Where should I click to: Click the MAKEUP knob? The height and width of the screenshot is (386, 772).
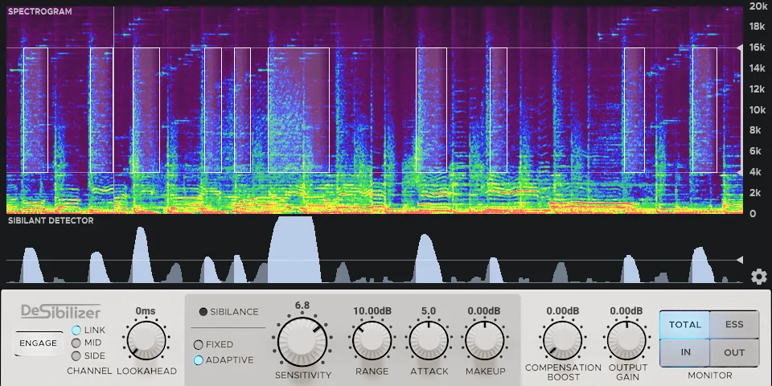[x=484, y=341]
